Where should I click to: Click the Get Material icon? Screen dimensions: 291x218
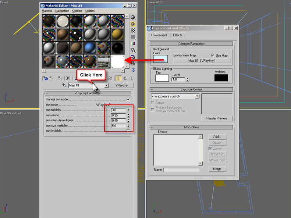coord(45,78)
